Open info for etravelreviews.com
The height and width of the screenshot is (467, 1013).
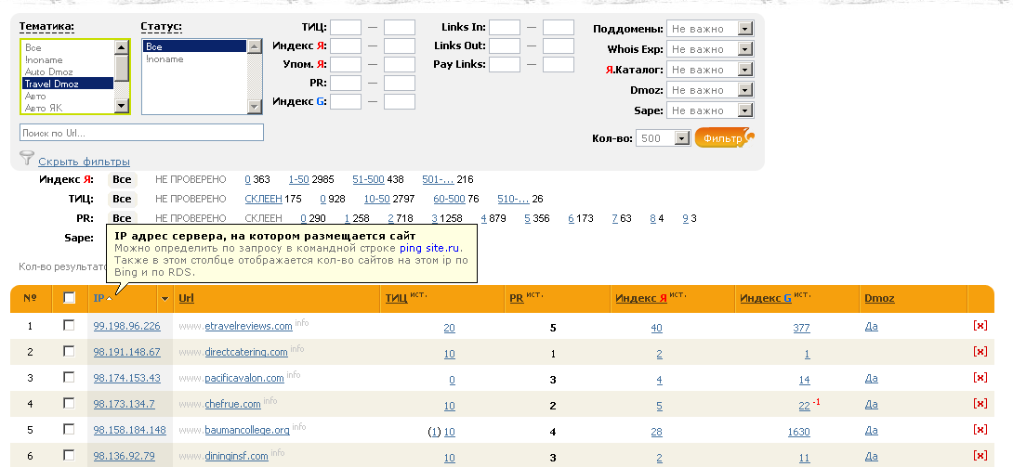click(302, 322)
